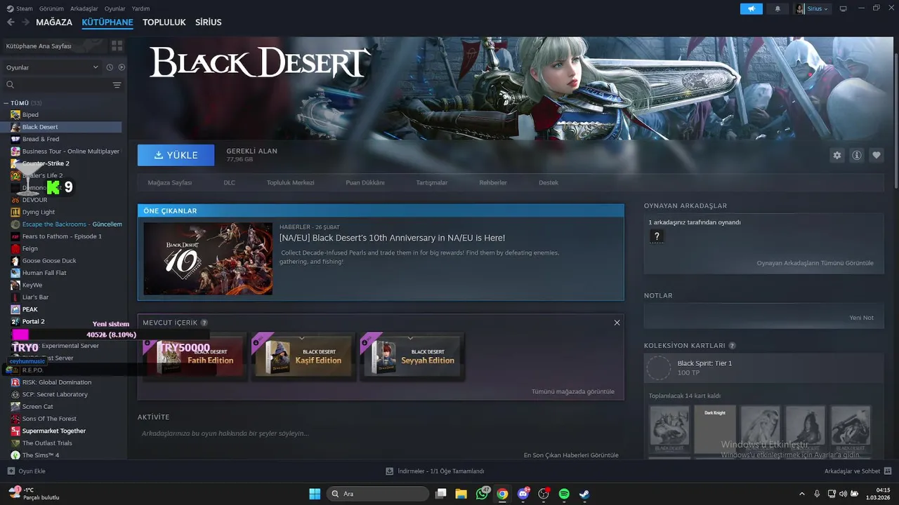
Task: Open File Explorer from the taskbar
Action: [461, 494]
